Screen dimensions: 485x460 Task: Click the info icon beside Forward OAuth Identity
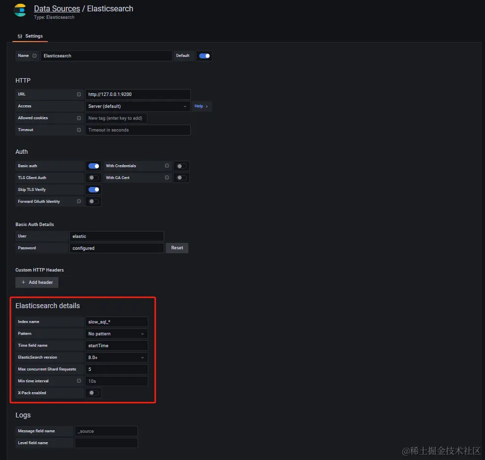click(x=79, y=201)
